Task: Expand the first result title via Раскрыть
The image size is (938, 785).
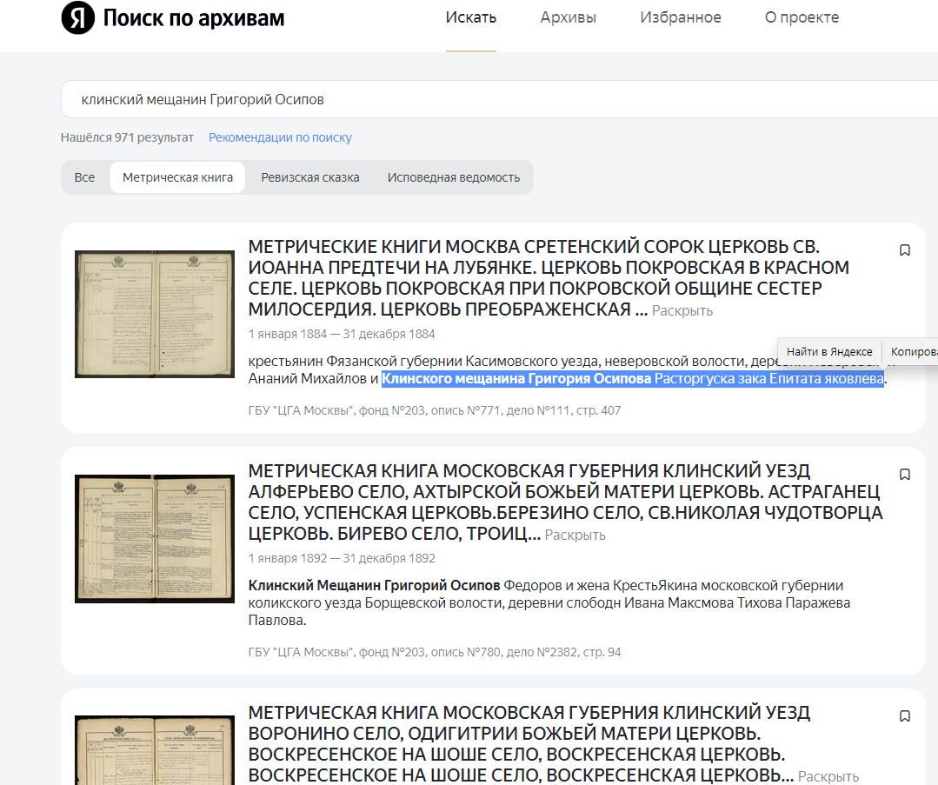Action: click(x=683, y=309)
